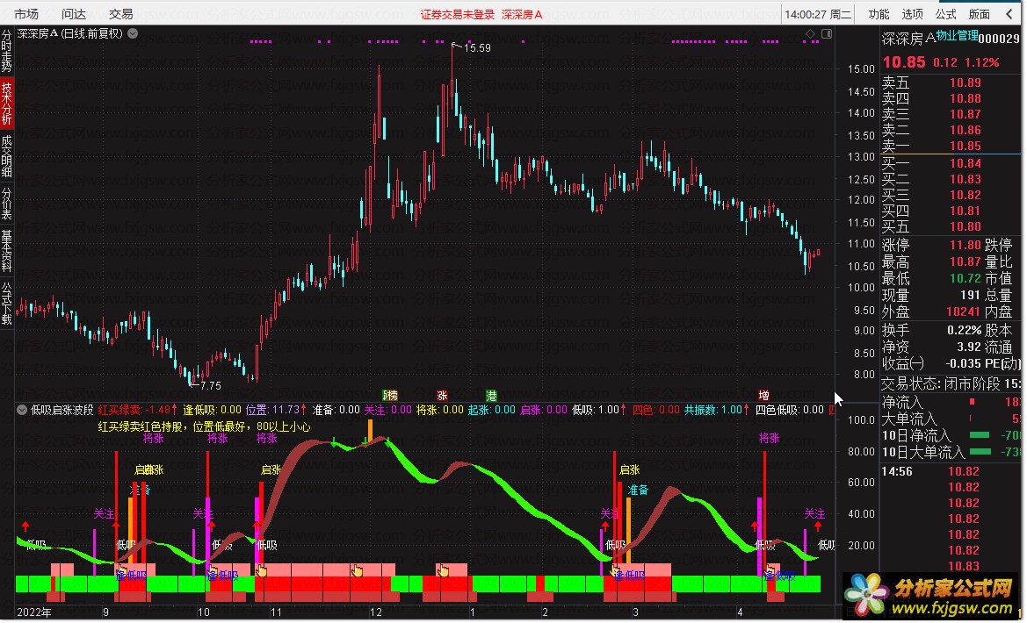Click the 位置: 11.73 indicator value

pyautogui.click(x=275, y=410)
